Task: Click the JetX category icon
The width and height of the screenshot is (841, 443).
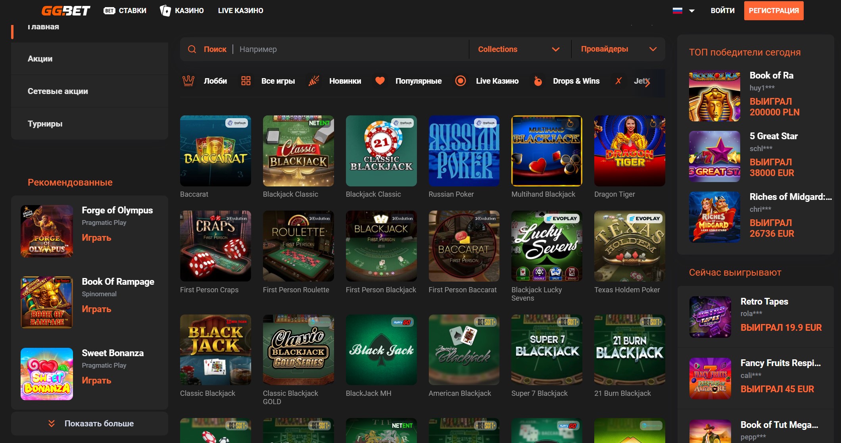Action: click(x=618, y=81)
